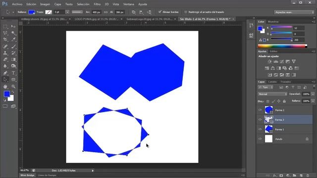Add Vibrance triangle adjustment icon
Screen dimensions: 317x178
[294, 61]
